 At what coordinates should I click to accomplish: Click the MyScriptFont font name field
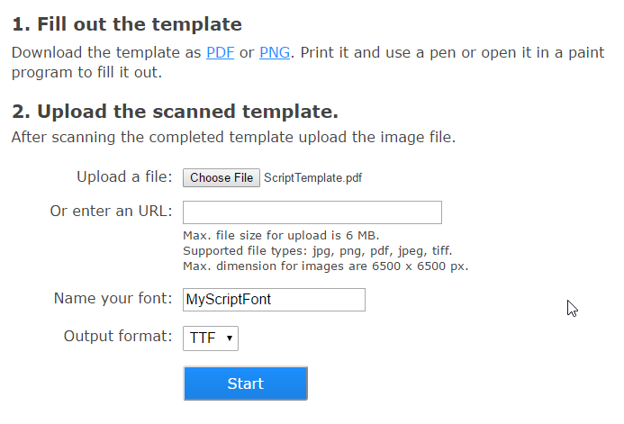(274, 300)
